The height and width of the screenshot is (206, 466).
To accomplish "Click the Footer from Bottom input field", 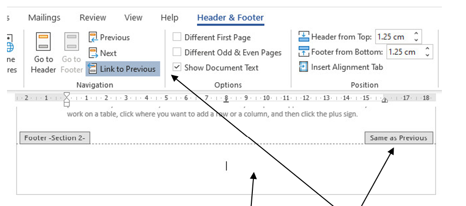I will [x=405, y=52].
